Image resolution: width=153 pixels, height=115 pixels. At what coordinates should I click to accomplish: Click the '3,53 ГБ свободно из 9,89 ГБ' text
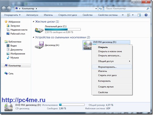pos(59,32)
